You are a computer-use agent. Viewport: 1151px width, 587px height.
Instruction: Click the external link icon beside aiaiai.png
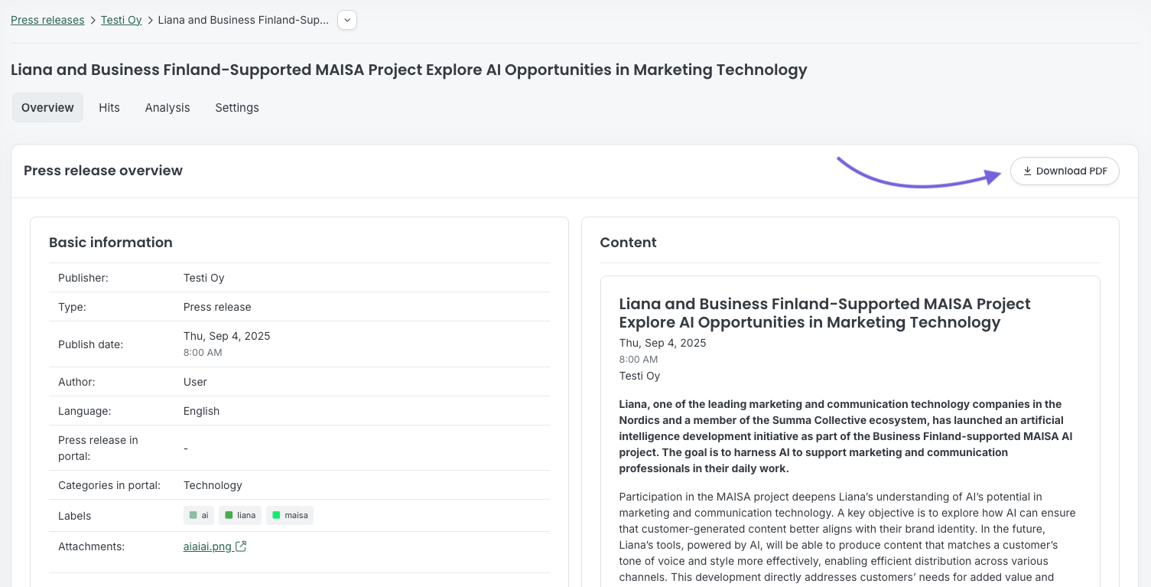click(x=241, y=546)
